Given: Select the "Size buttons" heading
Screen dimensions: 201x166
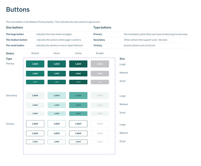Looking at the screenshot, I should 14,28.
